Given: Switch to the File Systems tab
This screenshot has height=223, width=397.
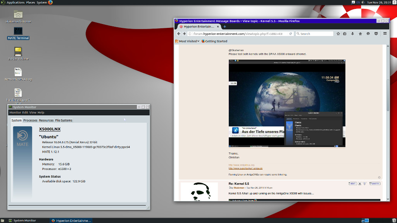Looking at the screenshot, I should 64,120.
